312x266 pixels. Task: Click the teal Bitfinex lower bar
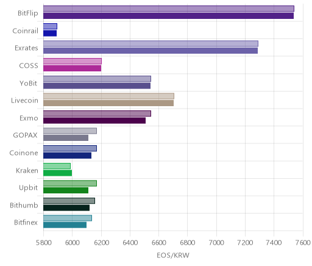coord(65,225)
